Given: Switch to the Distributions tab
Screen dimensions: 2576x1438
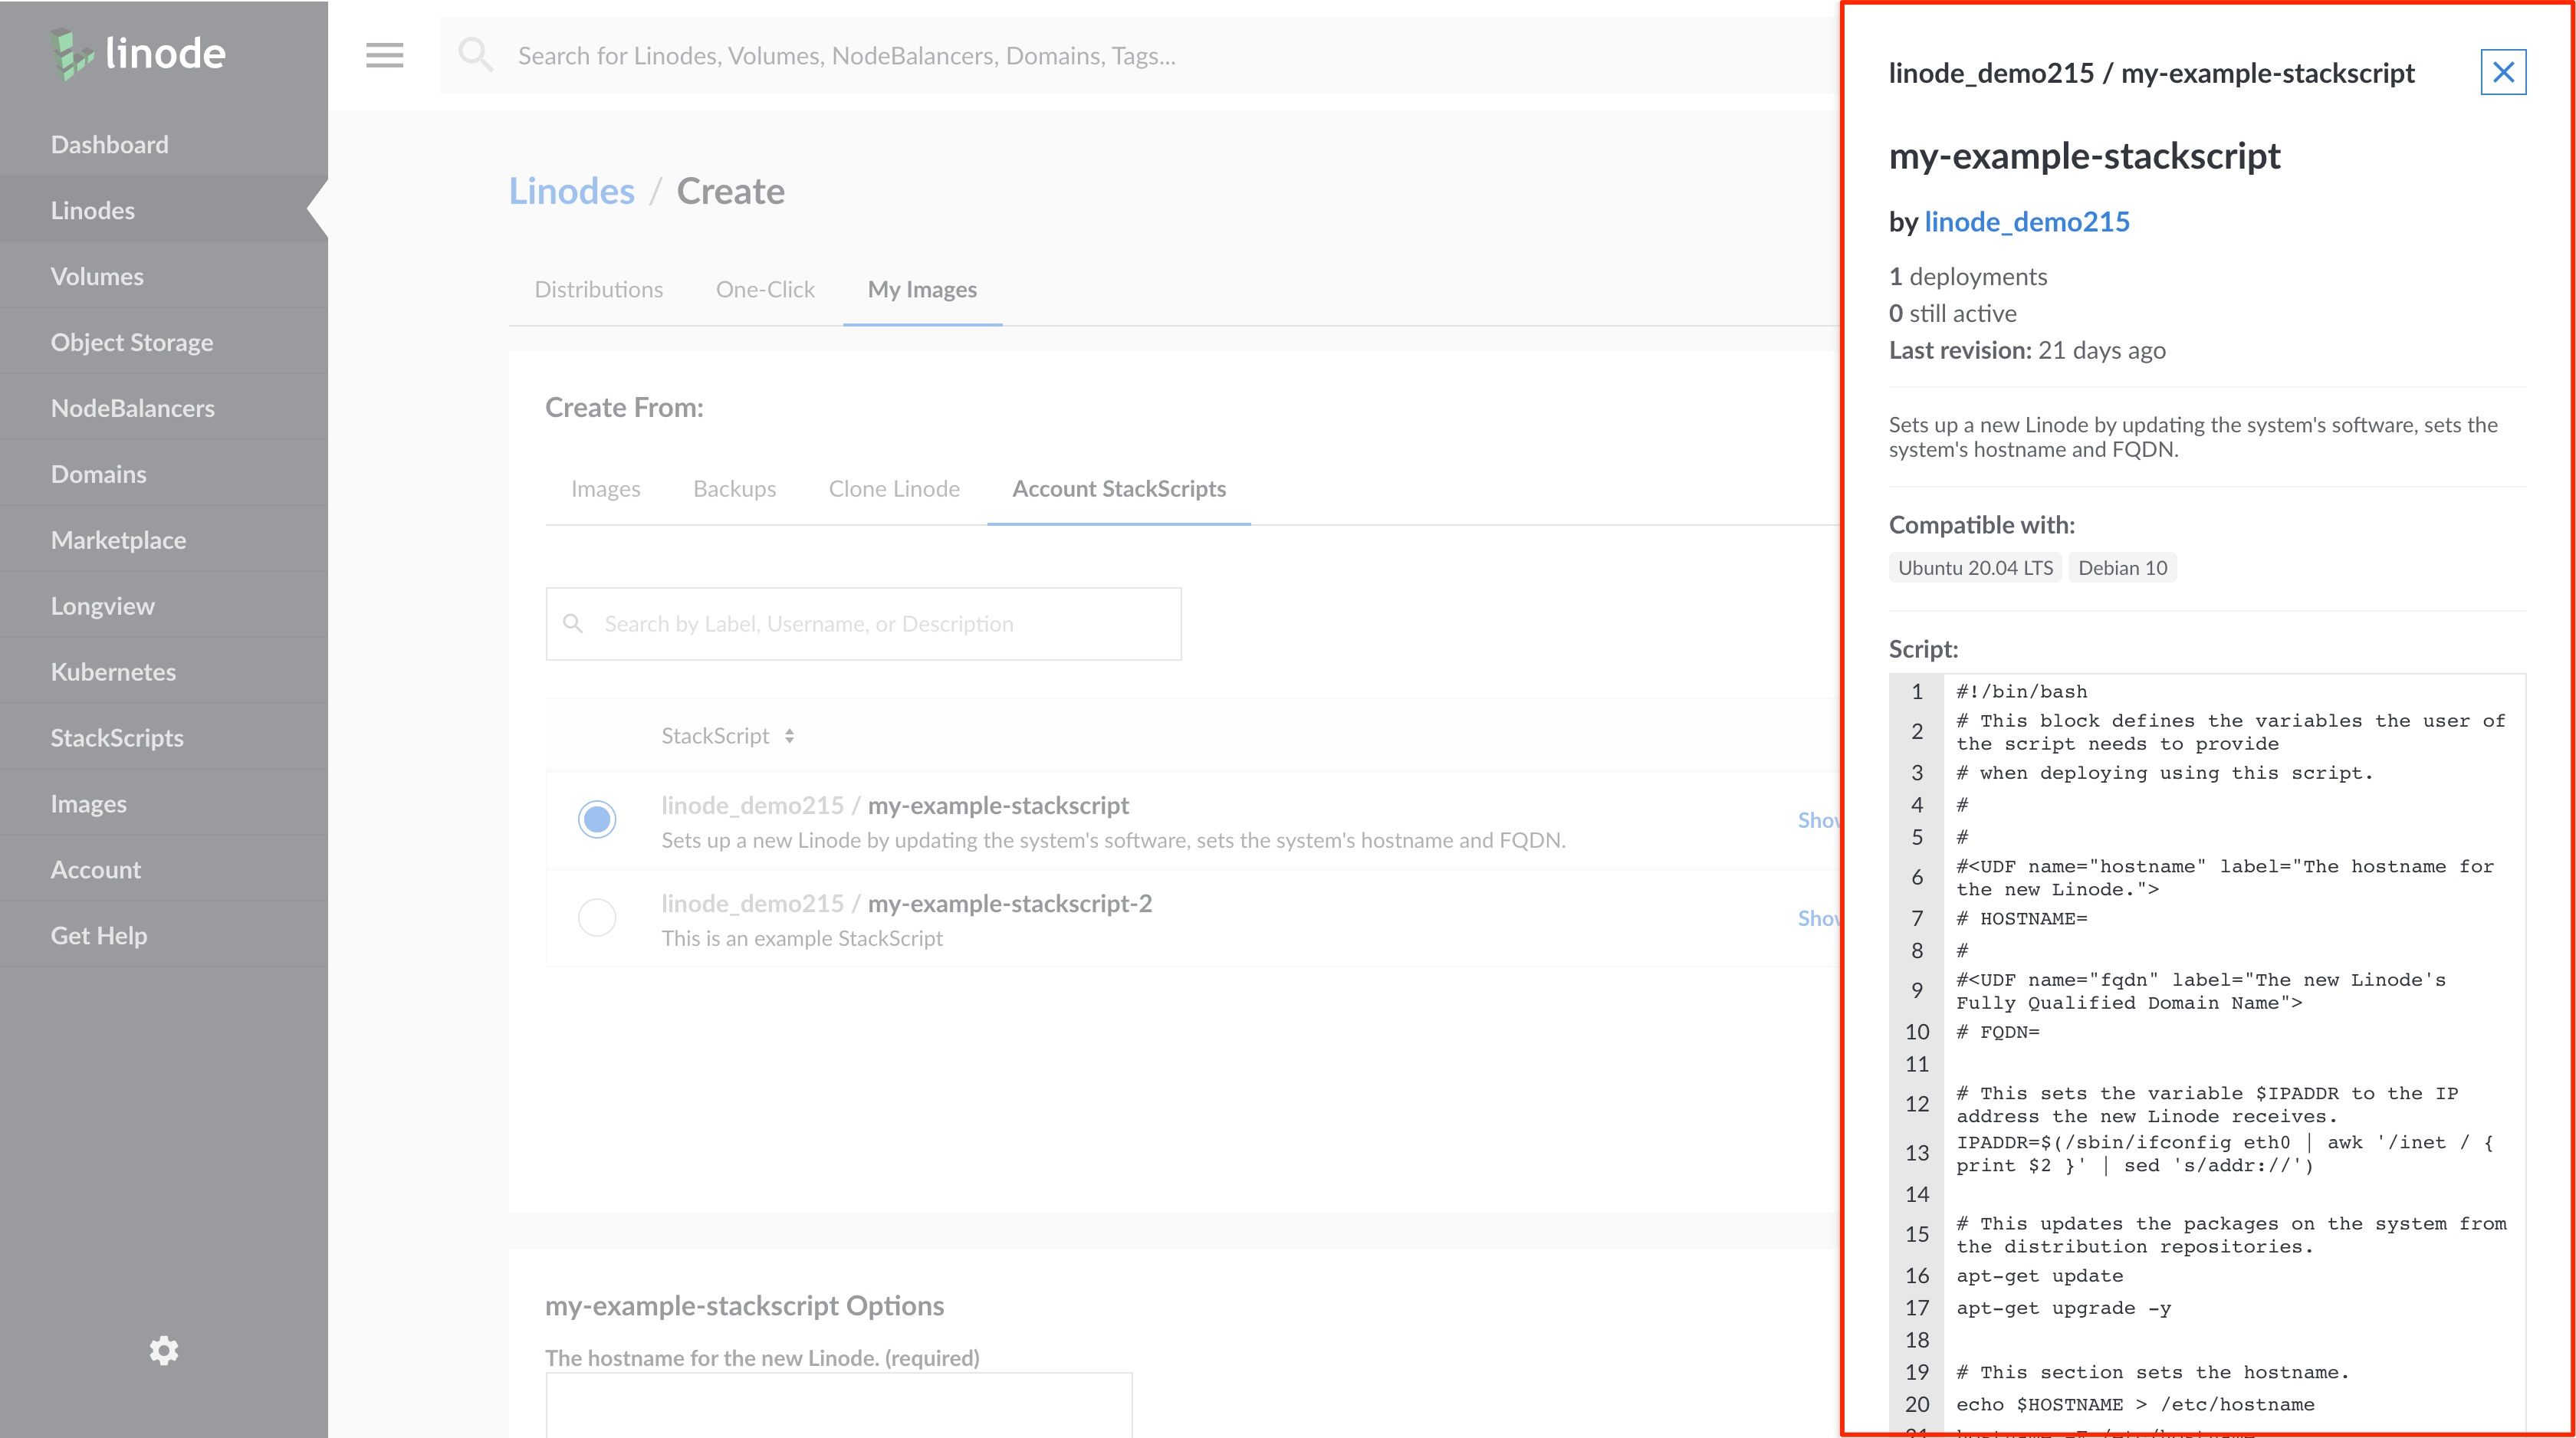Looking at the screenshot, I should (596, 288).
